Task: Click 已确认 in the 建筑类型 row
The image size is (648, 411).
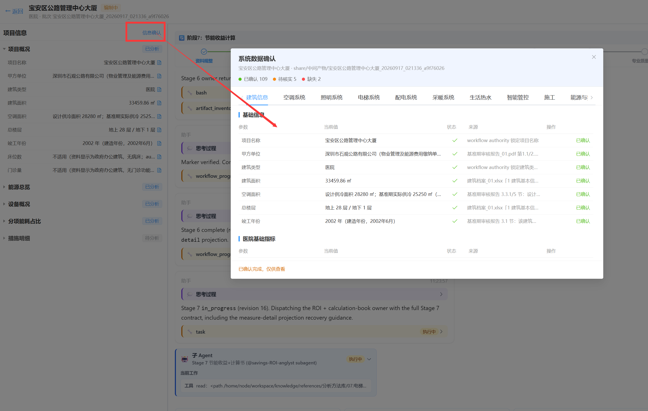Action: pyautogui.click(x=583, y=167)
